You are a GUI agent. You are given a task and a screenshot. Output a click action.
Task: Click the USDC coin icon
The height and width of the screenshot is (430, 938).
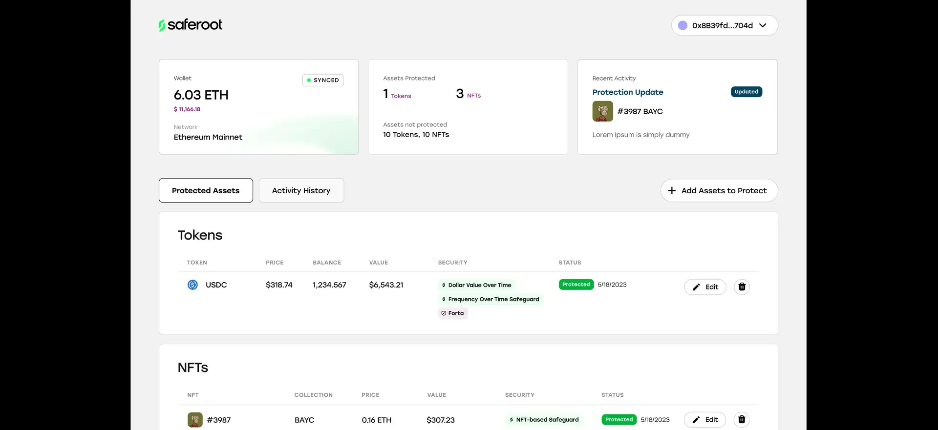pos(193,285)
